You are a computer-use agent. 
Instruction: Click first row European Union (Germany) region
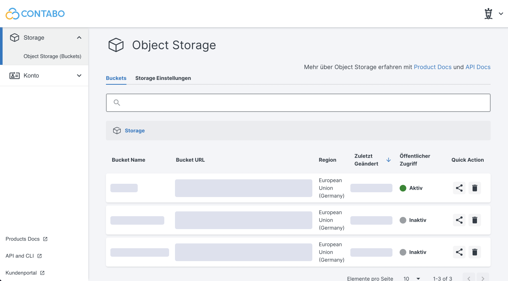pyautogui.click(x=332, y=188)
